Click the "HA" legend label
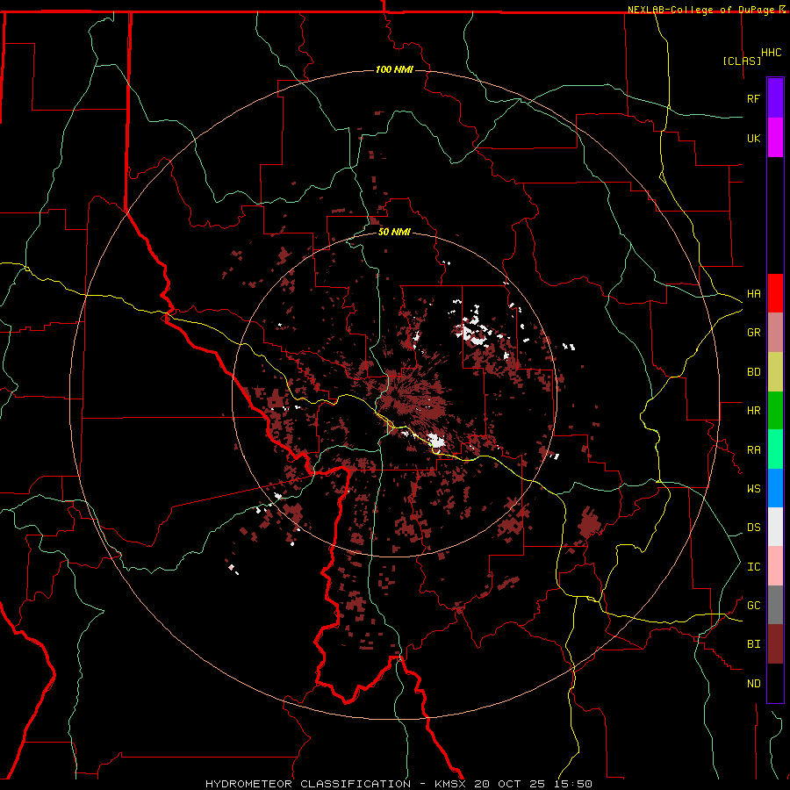This screenshot has width=790, height=790. 753,294
